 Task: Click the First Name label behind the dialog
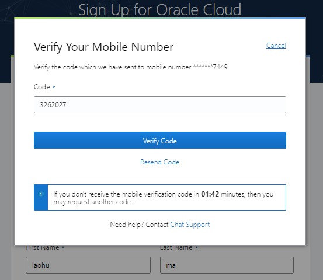tap(43, 247)
